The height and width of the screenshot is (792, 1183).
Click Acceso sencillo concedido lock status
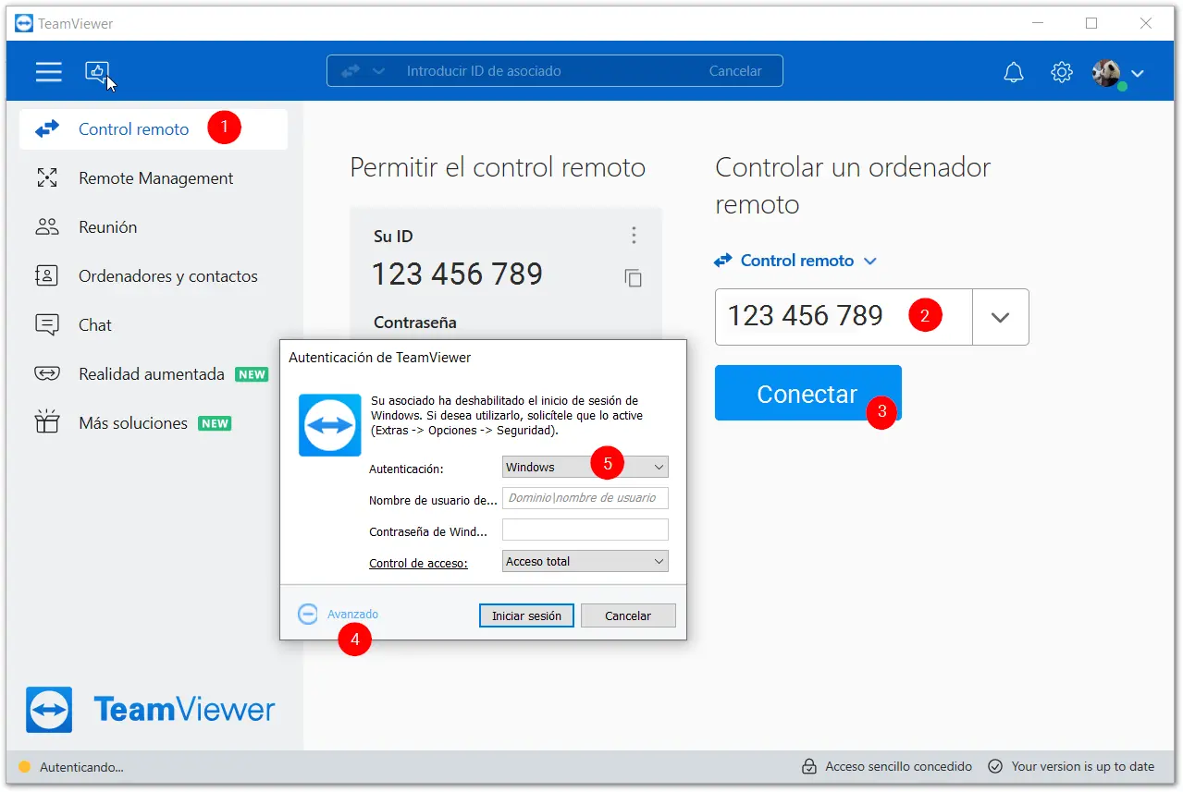click(x=886, y=767)
